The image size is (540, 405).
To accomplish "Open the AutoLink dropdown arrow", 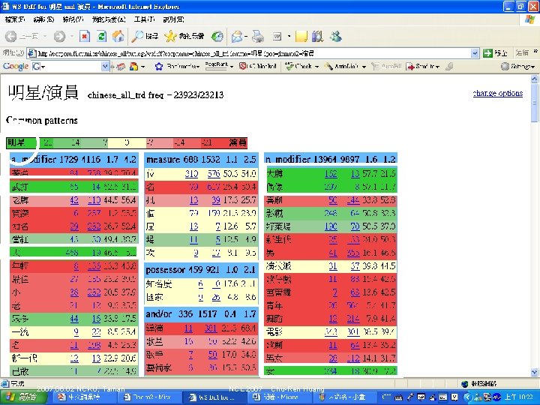I will (364, 67).
